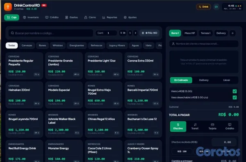Image resolution: width=246 pixels, height=162 pixels.
Task: Click the product search field
Action: click(x=51, y=33)
